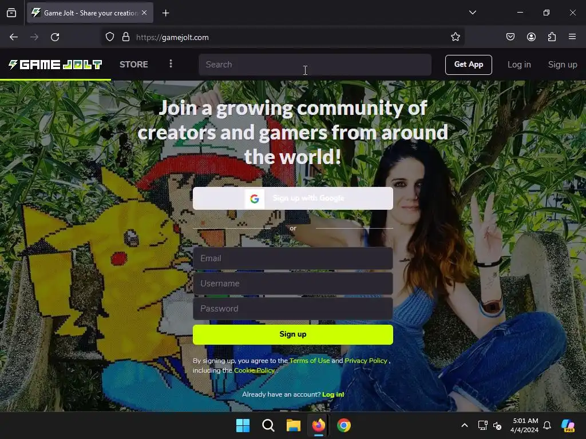Open the Save to Pocket icon
The width and height of the screenshot is (586, 439).
(x=510, y=37)
